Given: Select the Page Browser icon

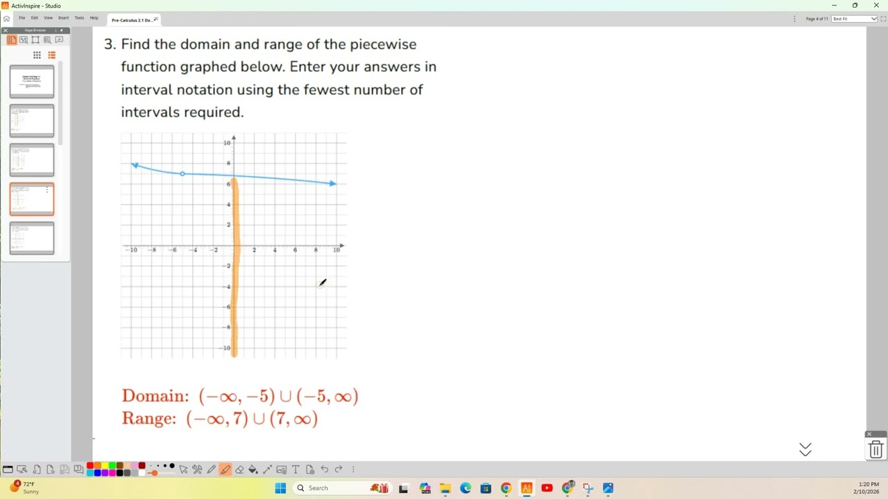Looking at the screenshot, I should (12, 40).
